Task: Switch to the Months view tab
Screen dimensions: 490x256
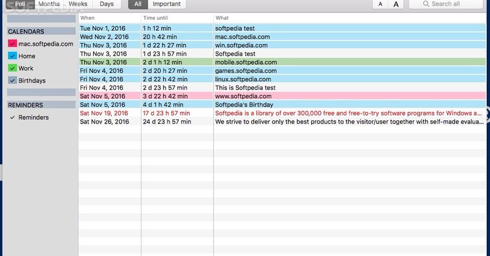Action: tap(49, 4)
